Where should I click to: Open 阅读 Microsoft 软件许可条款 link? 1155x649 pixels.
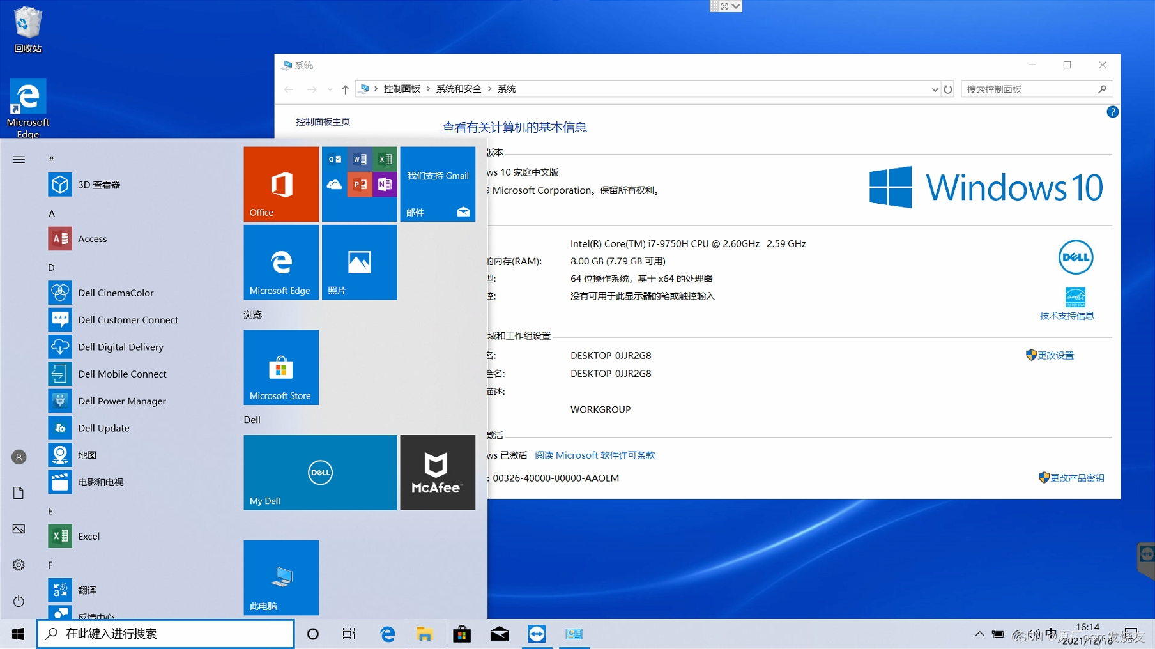click(x=595, y=455)
